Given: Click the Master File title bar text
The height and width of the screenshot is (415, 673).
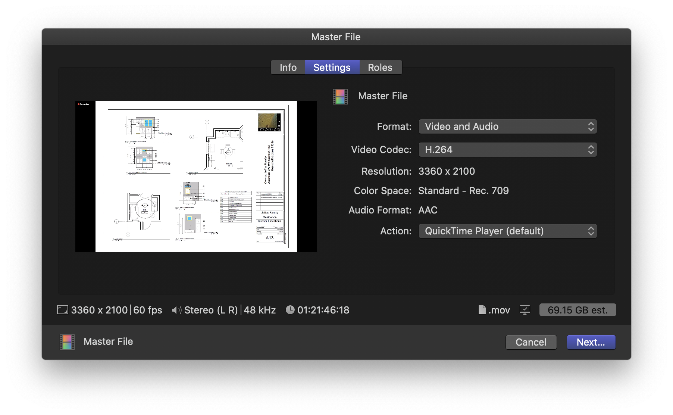Looking at the screenshot, I should pyautogui.click(x=336, y=37).
